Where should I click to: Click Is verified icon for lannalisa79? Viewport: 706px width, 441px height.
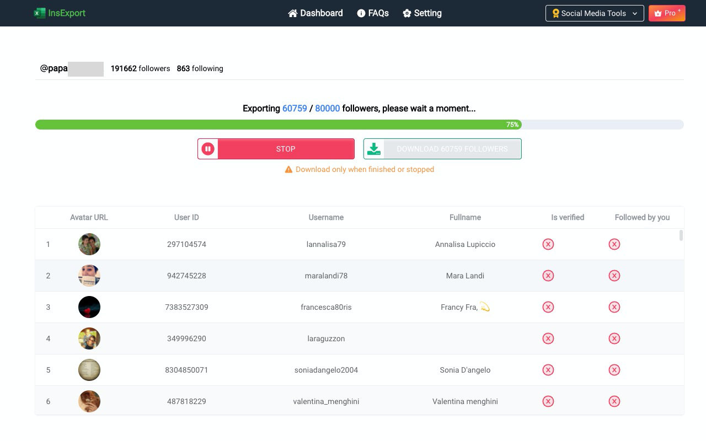click(548, 244)
